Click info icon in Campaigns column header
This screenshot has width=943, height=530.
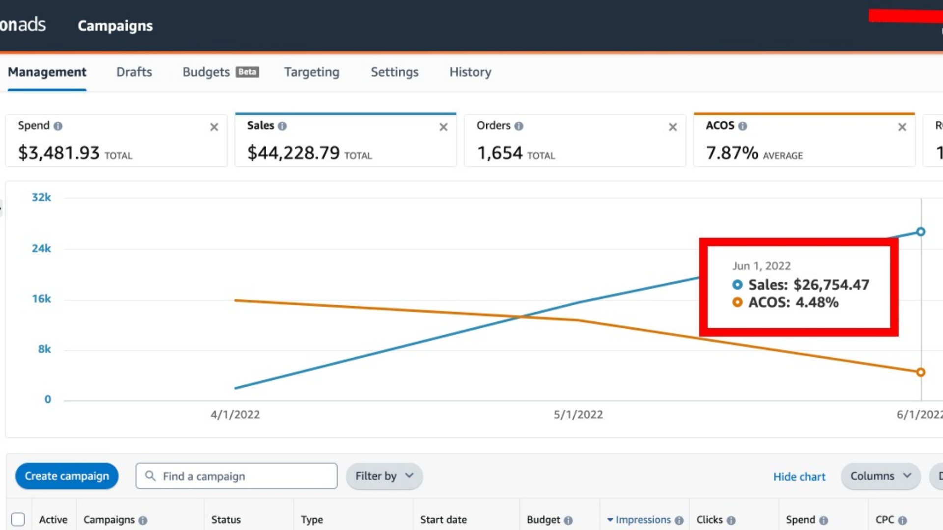[x=143, y=520]
